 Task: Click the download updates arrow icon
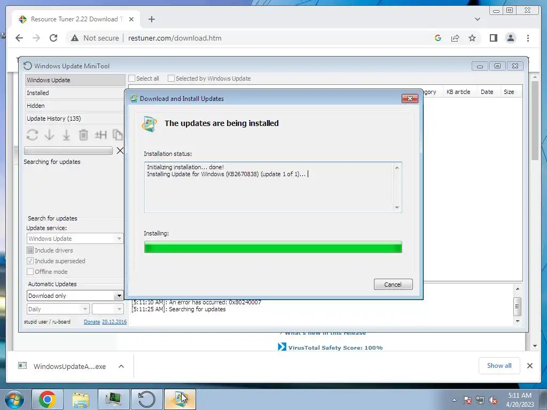coord(49,135)
